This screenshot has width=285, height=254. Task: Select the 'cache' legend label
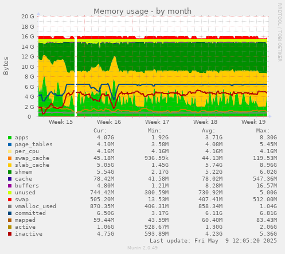point(24,179)
